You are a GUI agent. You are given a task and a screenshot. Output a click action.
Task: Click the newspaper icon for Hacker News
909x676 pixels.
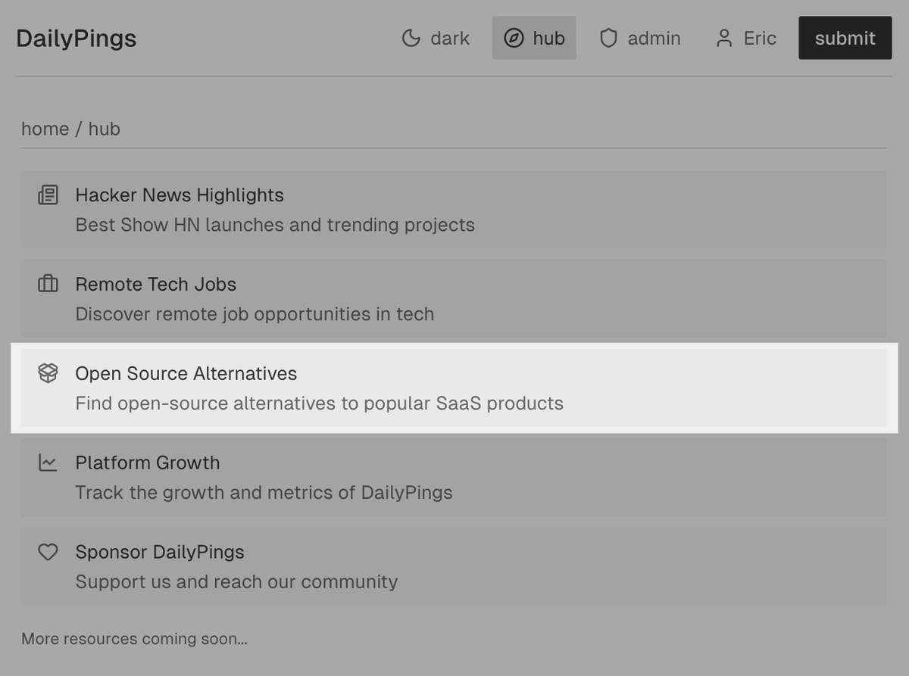tap(48, 195)
